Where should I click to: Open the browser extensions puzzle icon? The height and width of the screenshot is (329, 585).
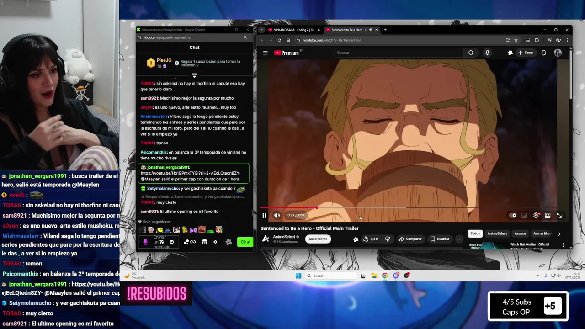tap(537, 40)
